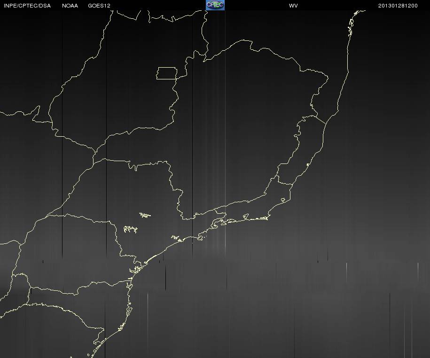Click the GOES12 satellite label

pyautogui.click(x=99, y=6)
